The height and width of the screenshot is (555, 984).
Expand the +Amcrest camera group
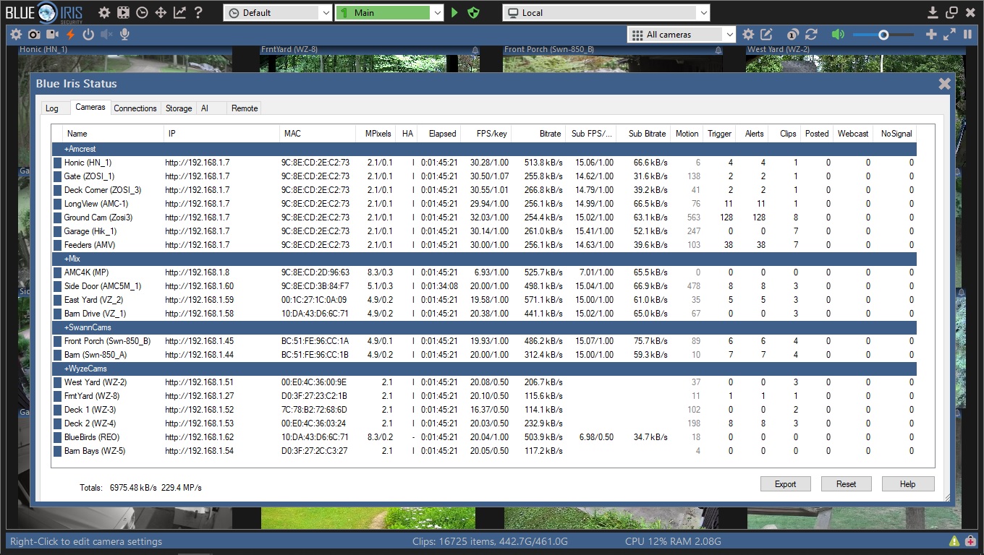pos(485,149)
